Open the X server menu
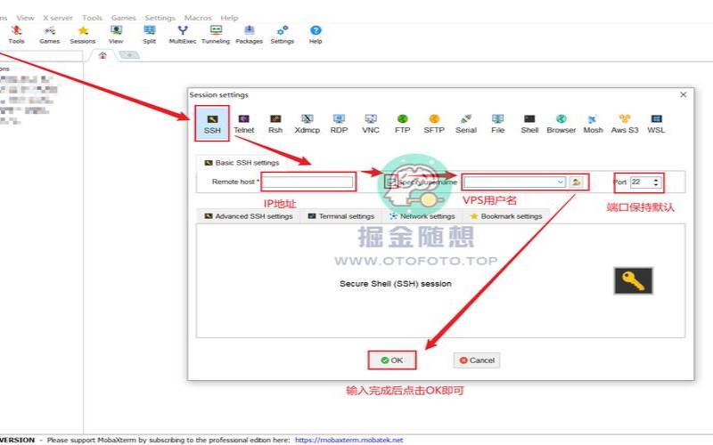713x445 pixels. coord(58,18)
